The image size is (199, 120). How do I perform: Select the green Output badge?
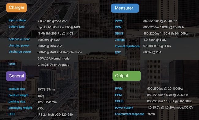point(126,76)
